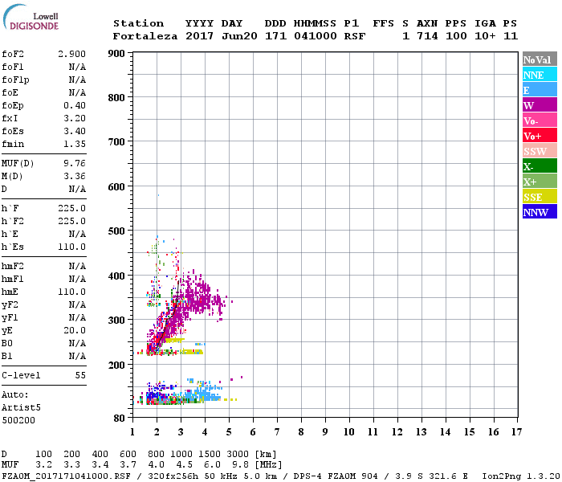Click the station name Fortaleza
562x482 pixels.
point(145,36)
